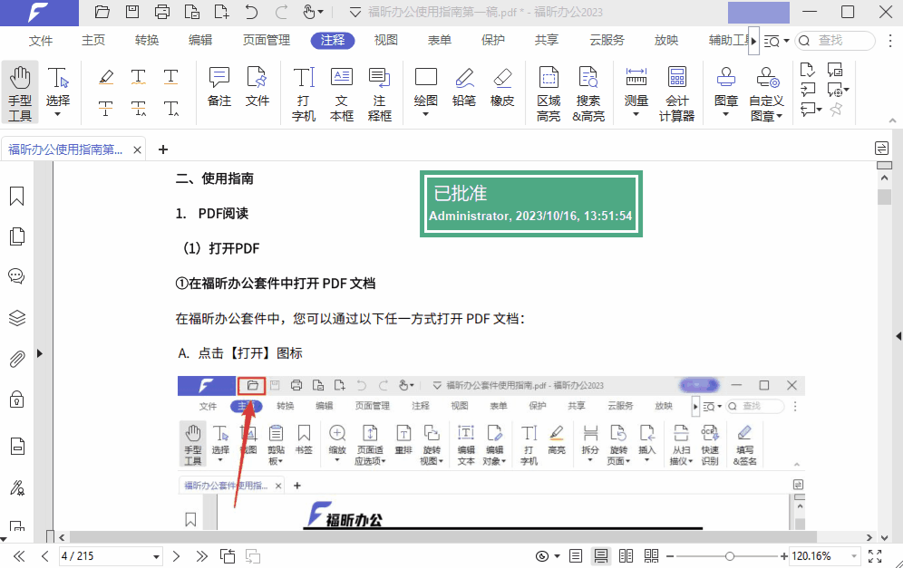Toggle two-page view in the status bar
This screenshot has width=903, height=568.
[626, 555]
